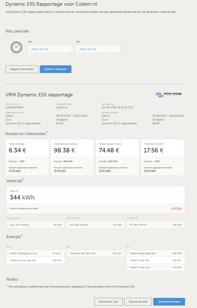Click the Accu naar Verbruik row
The image size is (197, 308).
[x=35, y=225]
